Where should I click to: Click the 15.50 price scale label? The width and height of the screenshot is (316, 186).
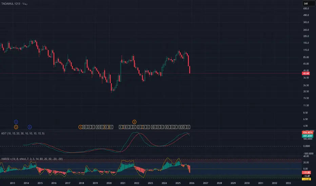306,98
